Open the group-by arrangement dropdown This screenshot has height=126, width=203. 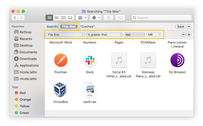point(82,18)
